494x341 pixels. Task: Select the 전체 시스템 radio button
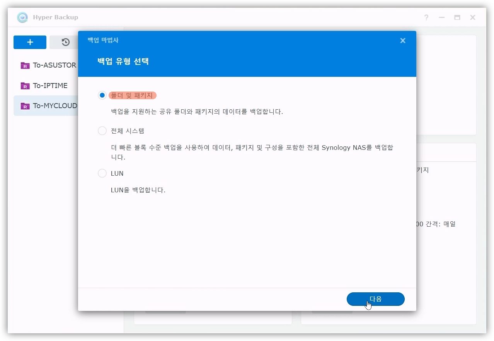[x=102, y=131]
